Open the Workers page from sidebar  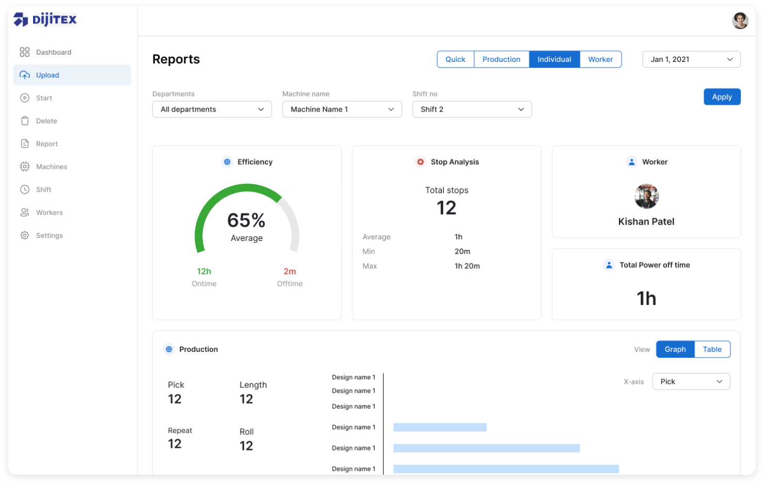(x=49, y=213)
